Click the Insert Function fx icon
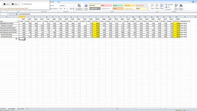This screenshot has width=197, height=111. [17, 14]
